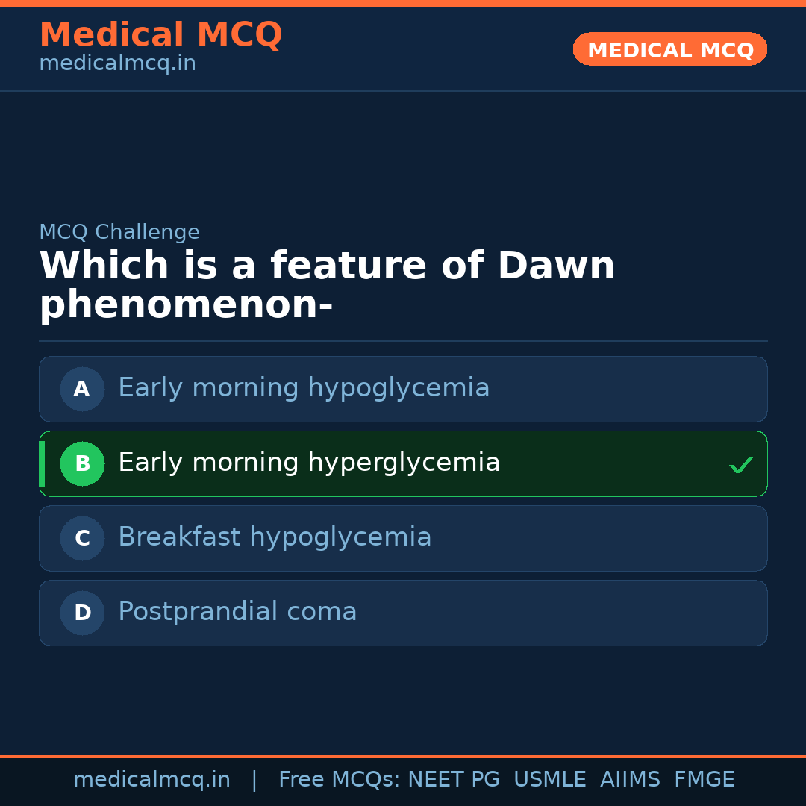This screenshot has height=806, width=806.
Task: Click medicalmcq.in in the footer bar
Action: coord(151,779)
